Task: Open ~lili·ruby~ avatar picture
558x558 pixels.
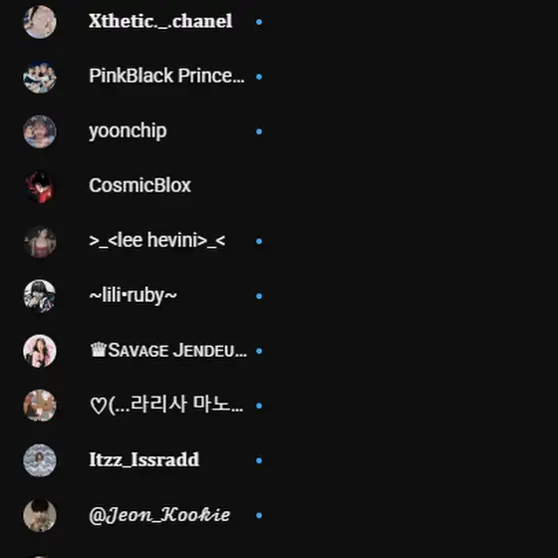Action: pyautogui.click(x=40, y=296)
